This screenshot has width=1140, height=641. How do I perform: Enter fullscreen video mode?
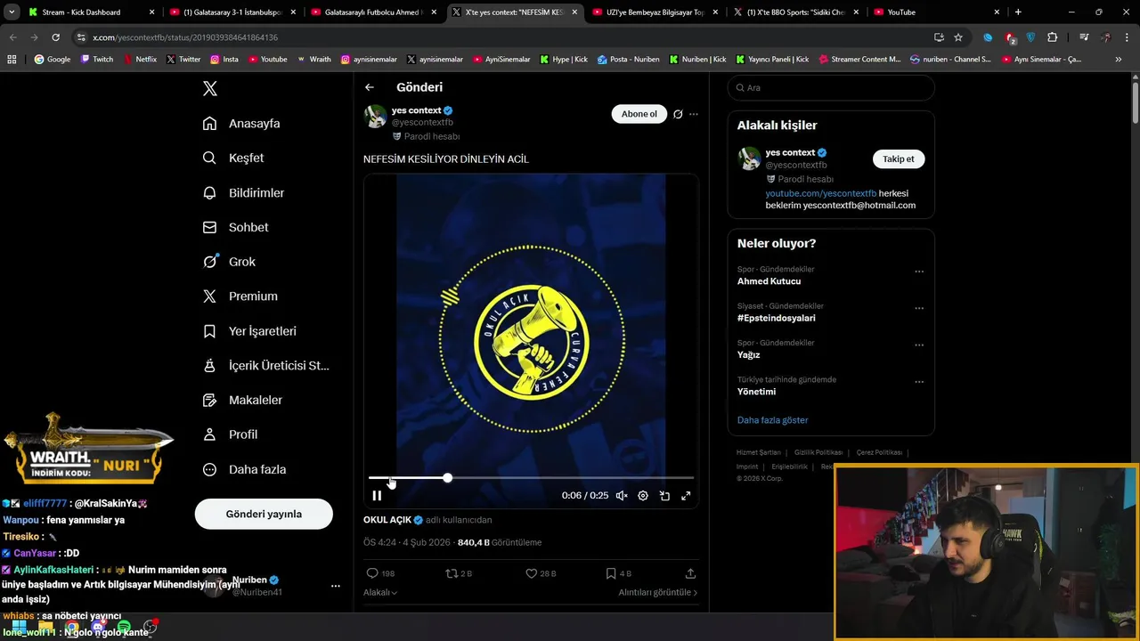[686, 496]
